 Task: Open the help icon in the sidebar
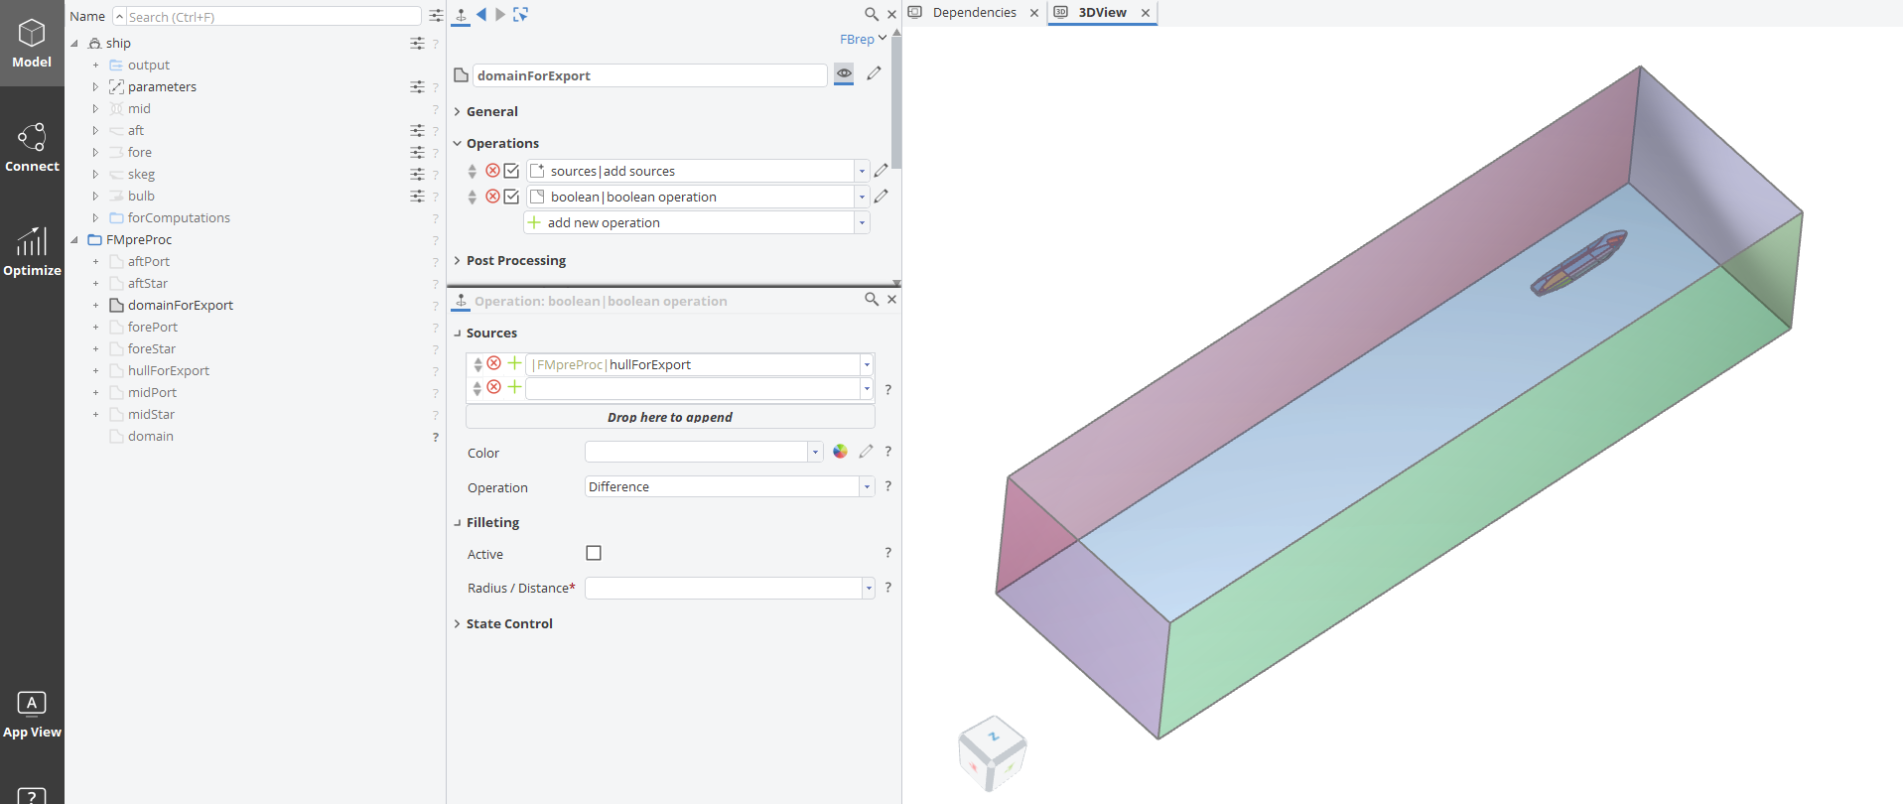(x=32, y=796)
